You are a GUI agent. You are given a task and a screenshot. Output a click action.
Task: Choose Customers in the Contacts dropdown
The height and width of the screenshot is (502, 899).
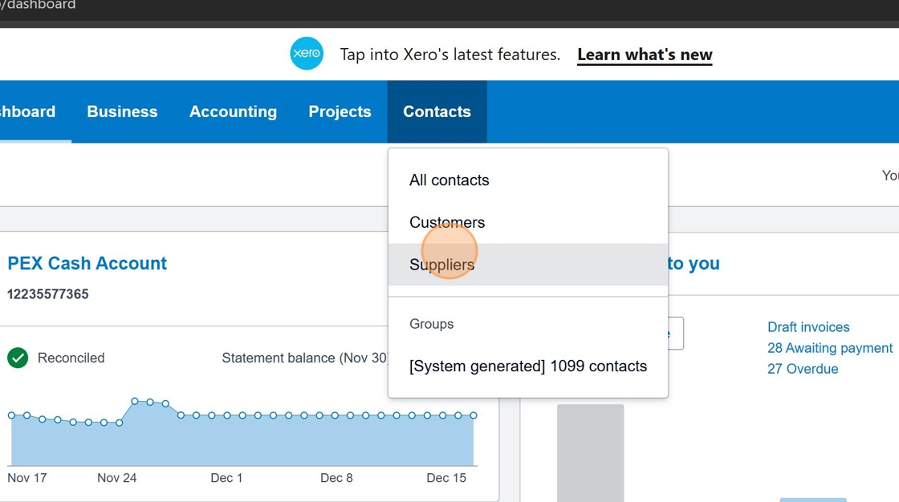coord(447,222)
